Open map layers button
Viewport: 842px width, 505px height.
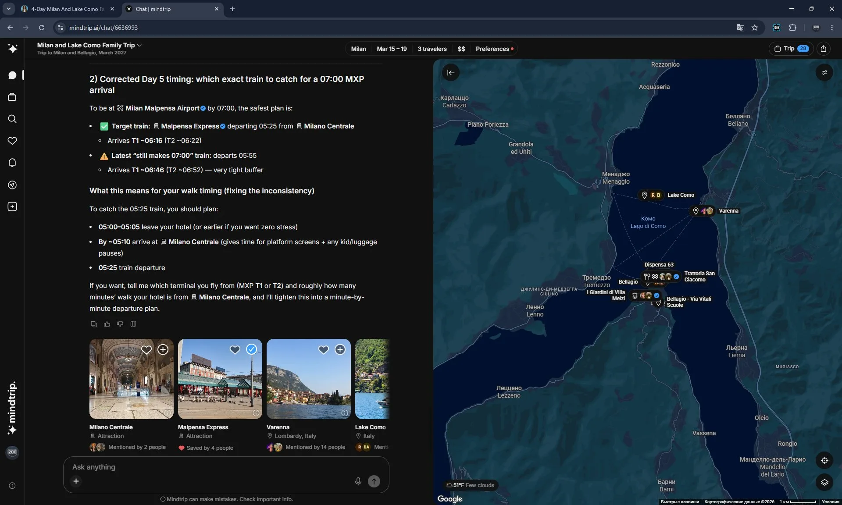tap(824, 482)
